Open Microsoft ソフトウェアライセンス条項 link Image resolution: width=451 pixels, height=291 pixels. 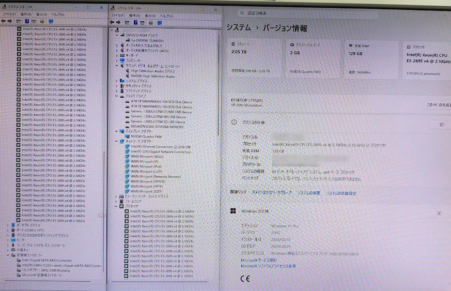click(x=268, y=266)
